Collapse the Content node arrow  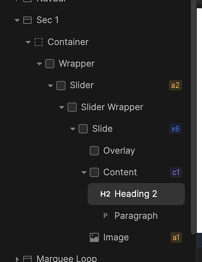(84, 172)
